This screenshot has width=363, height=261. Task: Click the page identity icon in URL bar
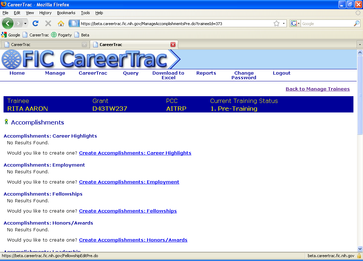(x=74, y=23)
